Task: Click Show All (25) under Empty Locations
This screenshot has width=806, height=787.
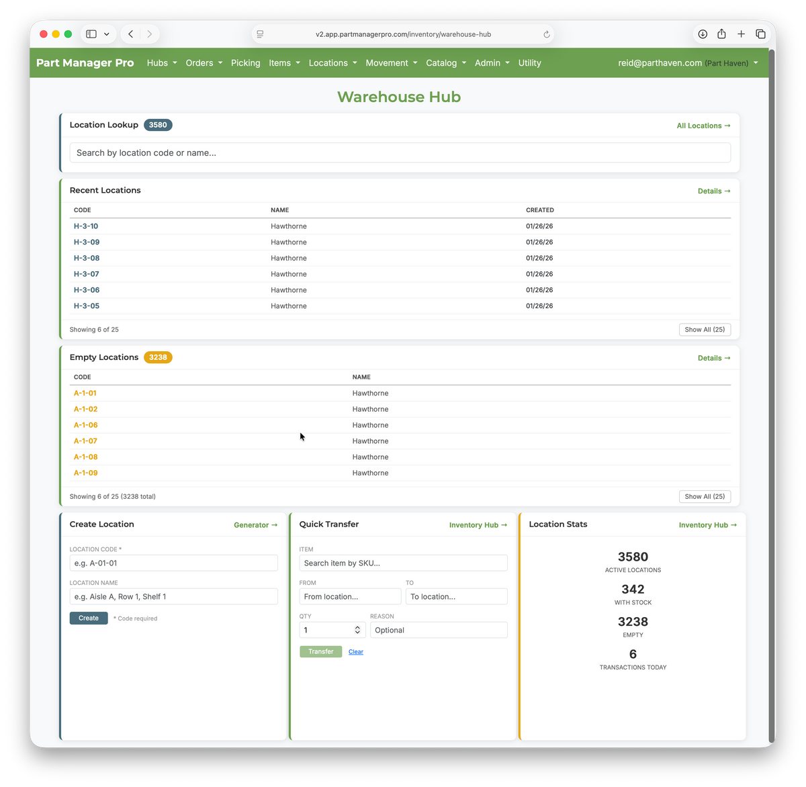Action: click(705, 497)
